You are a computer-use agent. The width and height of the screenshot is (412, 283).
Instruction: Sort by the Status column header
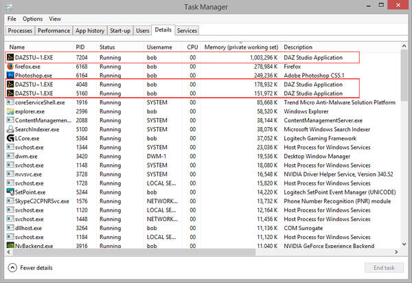(x=121, y=47)
